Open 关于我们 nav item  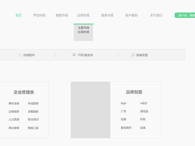point(156,15)
